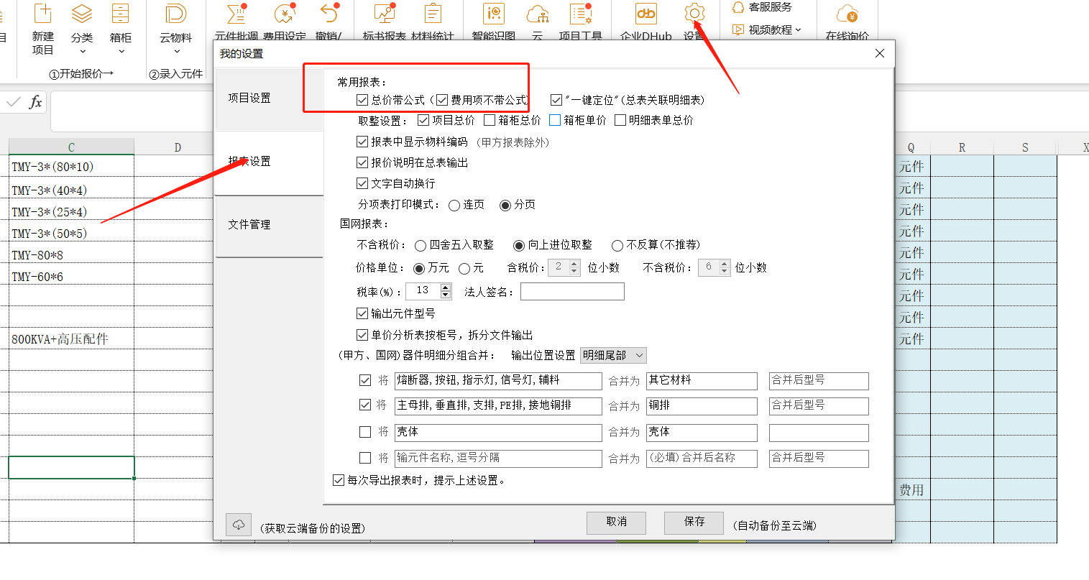This screenshot has width=1089, height=580.
Task: Open the 项目工具 icon
Action: point(581,14)
